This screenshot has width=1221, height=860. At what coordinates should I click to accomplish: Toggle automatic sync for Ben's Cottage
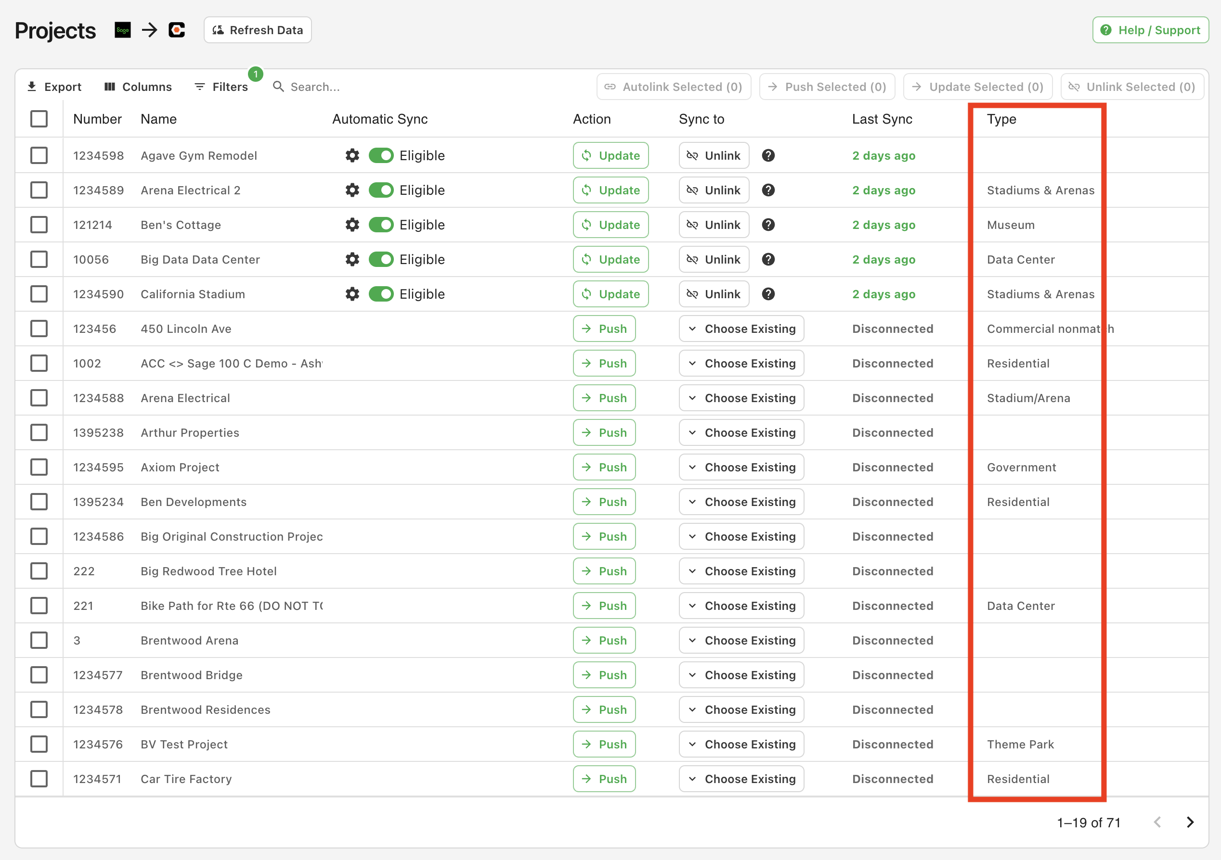click(381, 225)
